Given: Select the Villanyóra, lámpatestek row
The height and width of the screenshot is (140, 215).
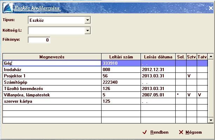Looking at the screenshot, I should [105, 95].
